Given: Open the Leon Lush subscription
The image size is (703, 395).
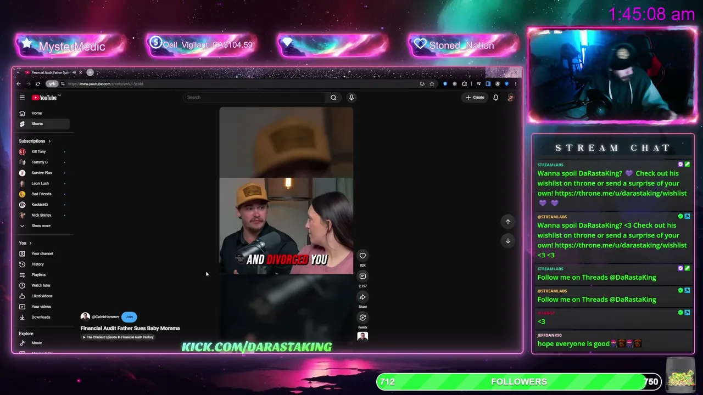Looking at the screenshot, I should [x=42, y=183].
